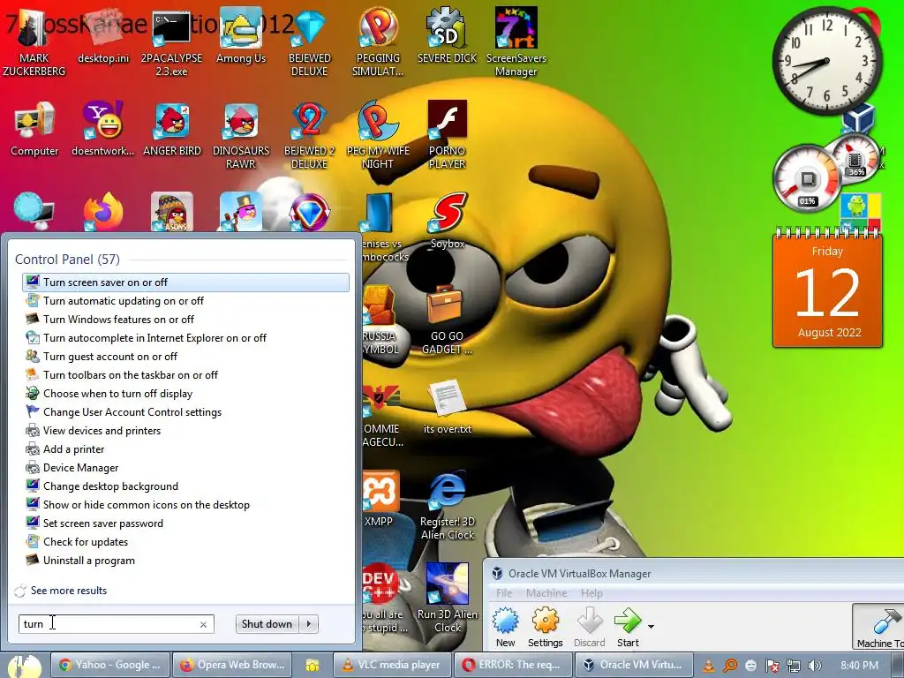Switch to VLC media player taskbar button
Image resolution: width=904 pixels, height=678 pixels.
393,665
